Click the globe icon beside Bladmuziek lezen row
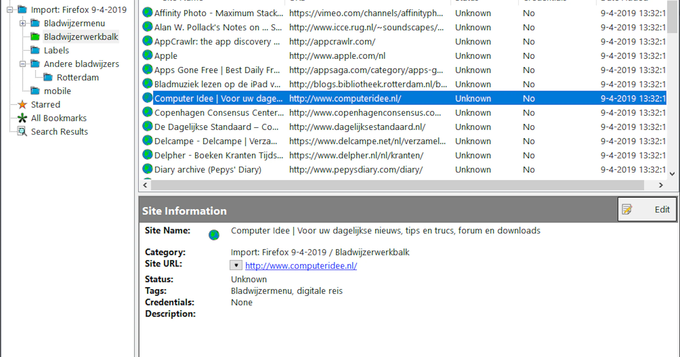The width and height of the screenshot is (680, 357). click(x=147, y=84)
